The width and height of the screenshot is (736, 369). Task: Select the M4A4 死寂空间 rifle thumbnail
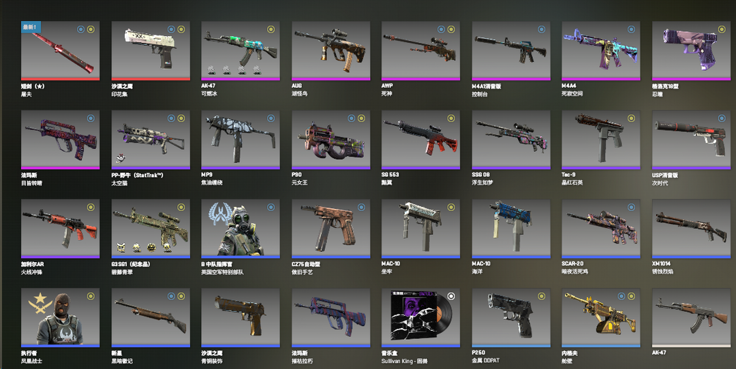click(x=601, y=50)
